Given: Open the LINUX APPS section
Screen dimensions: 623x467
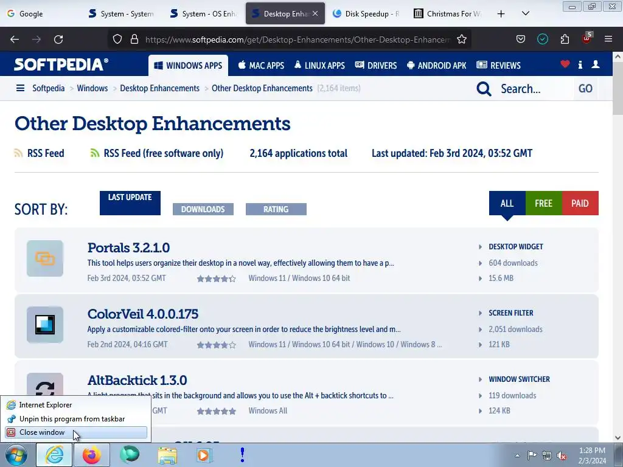Looking at the screenshot, I should tap(319, 66).
